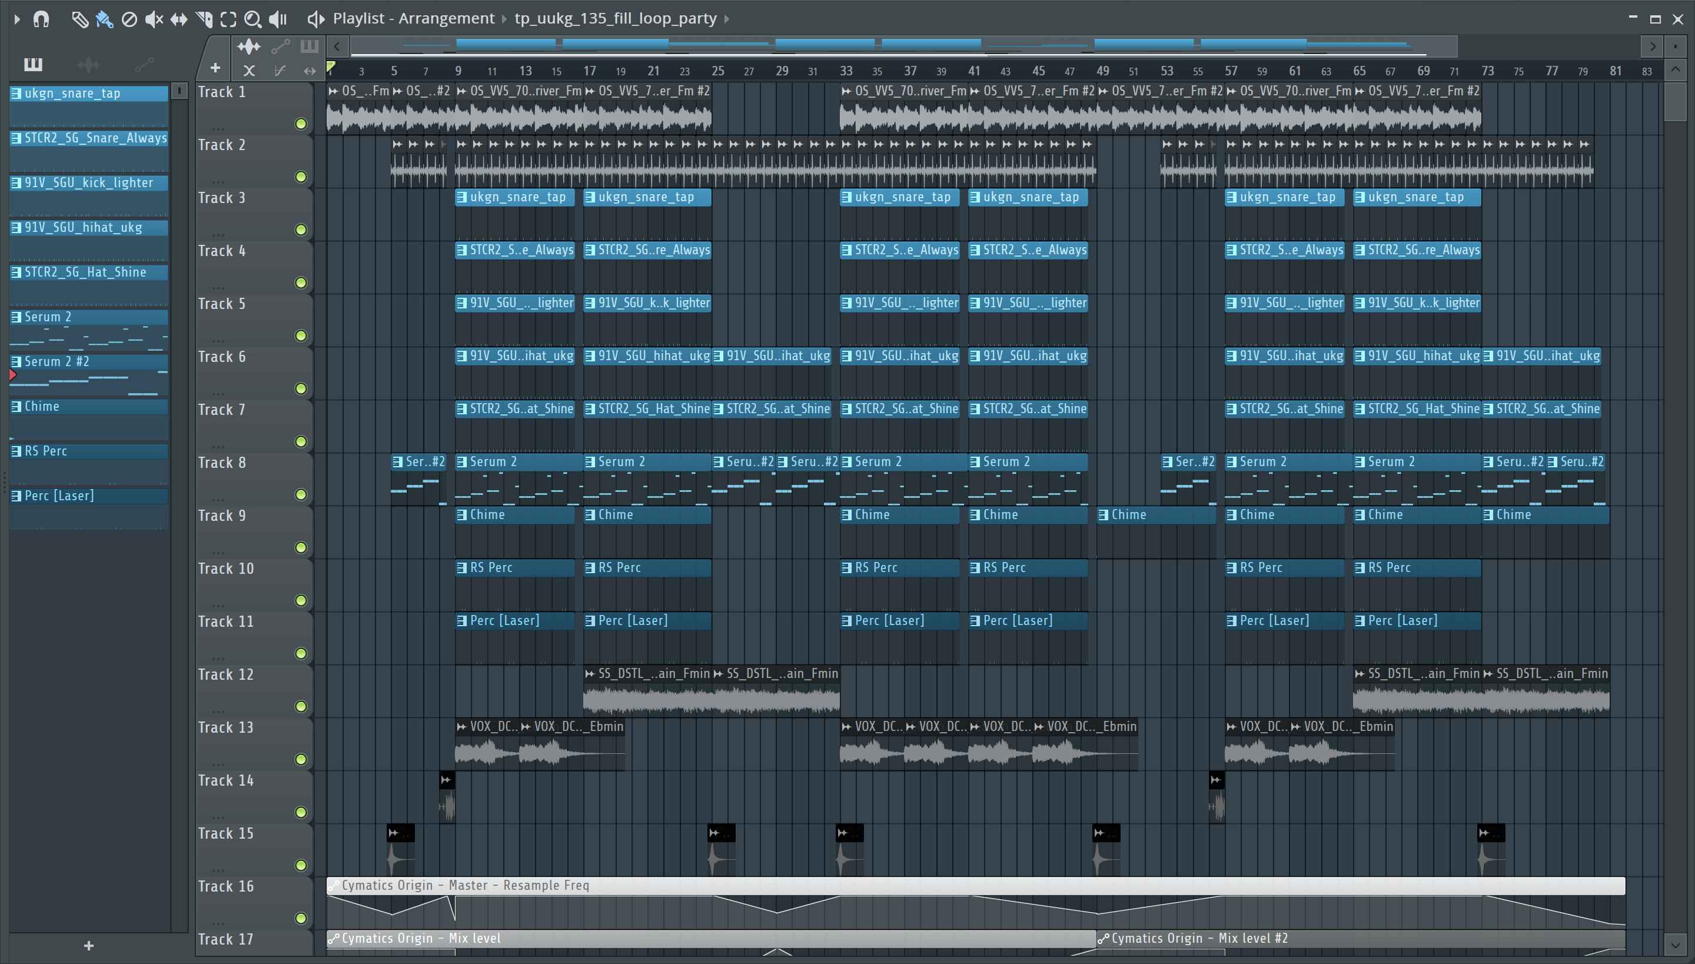The image size is (1695, 964).
Task: Click the vertical scroll down arrow
Action: pos(1675,945)
